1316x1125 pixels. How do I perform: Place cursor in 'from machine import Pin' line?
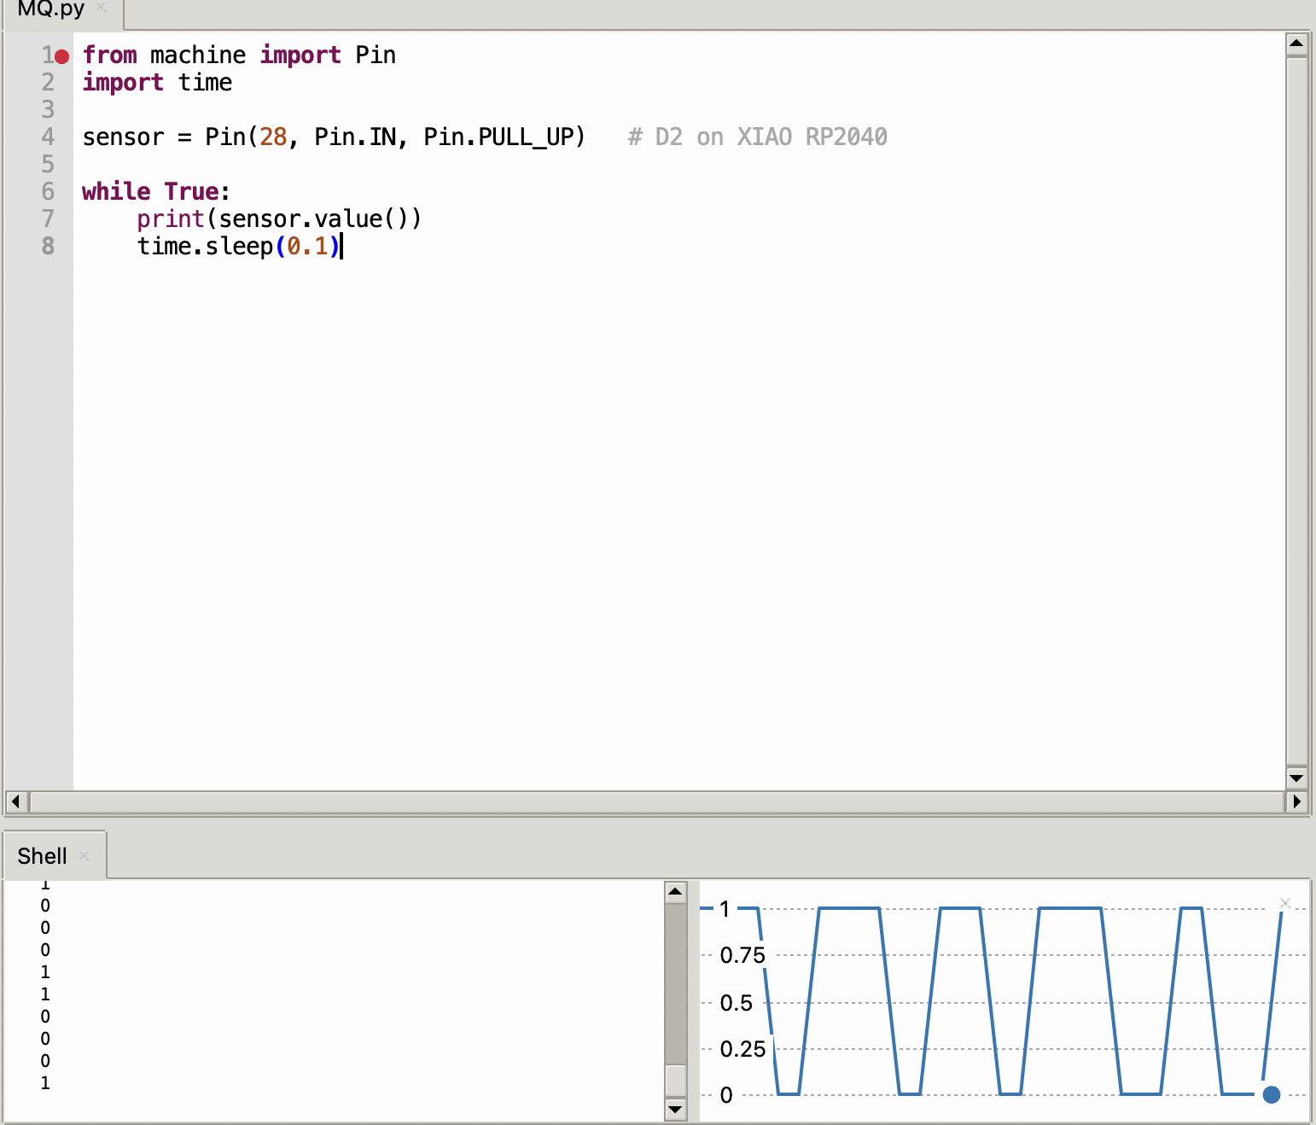[239, 55]
